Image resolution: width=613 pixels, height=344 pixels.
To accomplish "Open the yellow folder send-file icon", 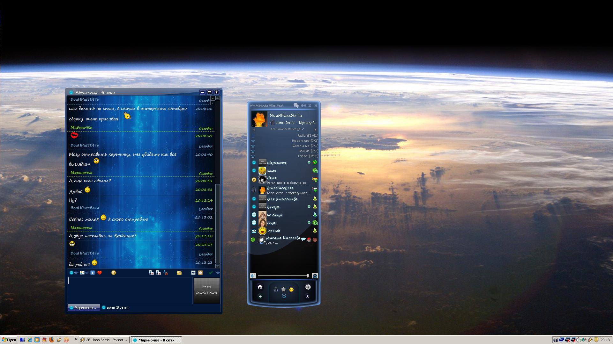I will coord(179,273).
